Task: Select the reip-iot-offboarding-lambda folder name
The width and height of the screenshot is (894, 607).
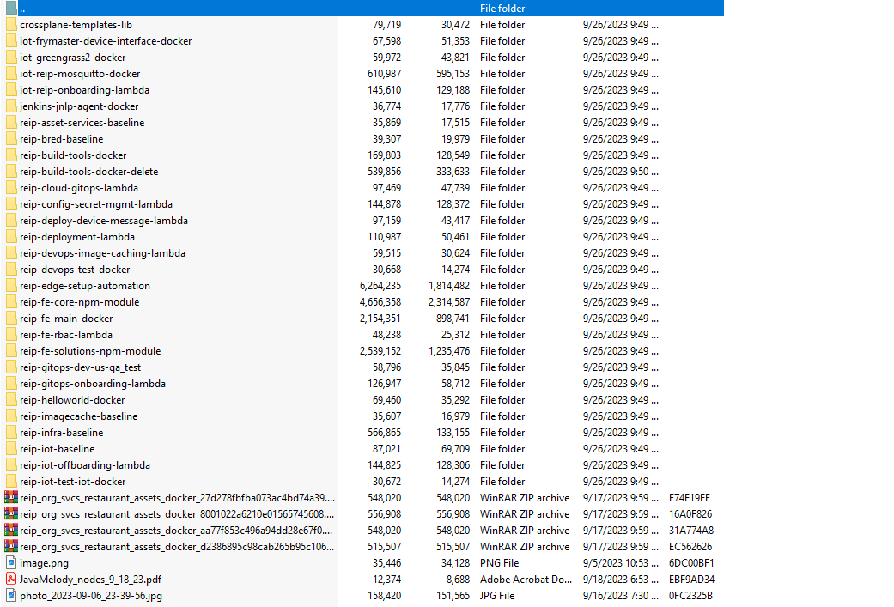Action: pyautogui.click(x=85, y=465)
